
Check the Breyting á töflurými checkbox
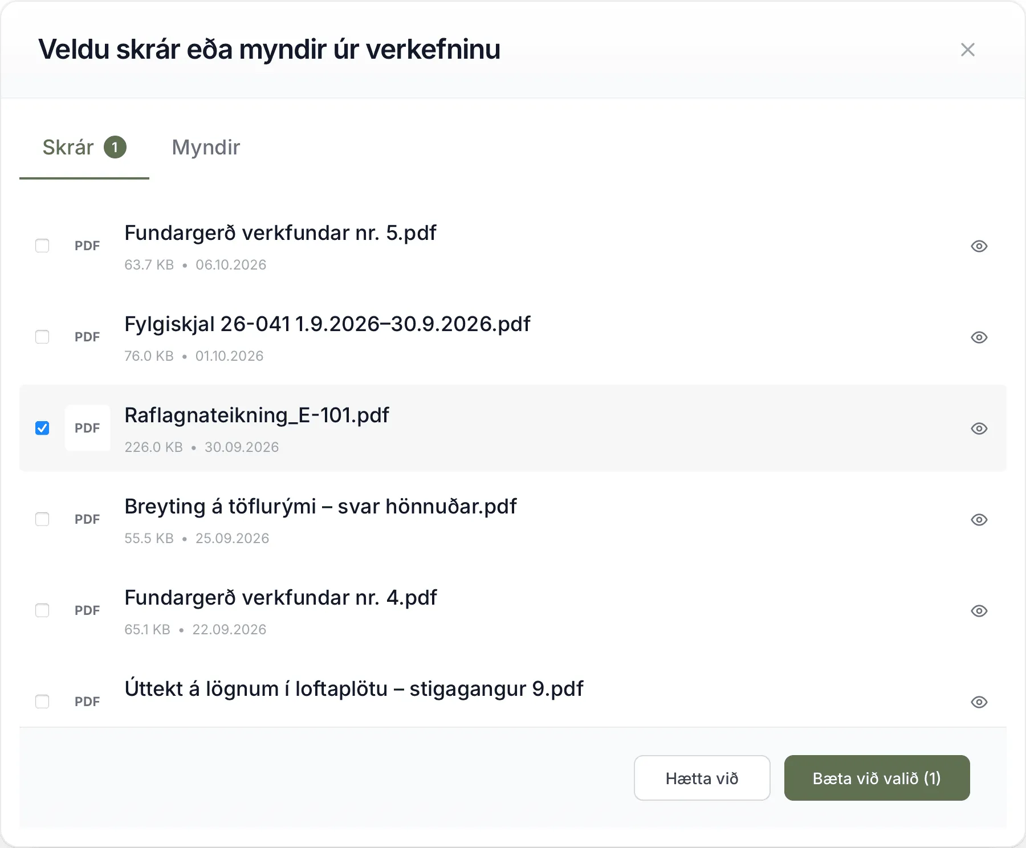coord(42,519)
